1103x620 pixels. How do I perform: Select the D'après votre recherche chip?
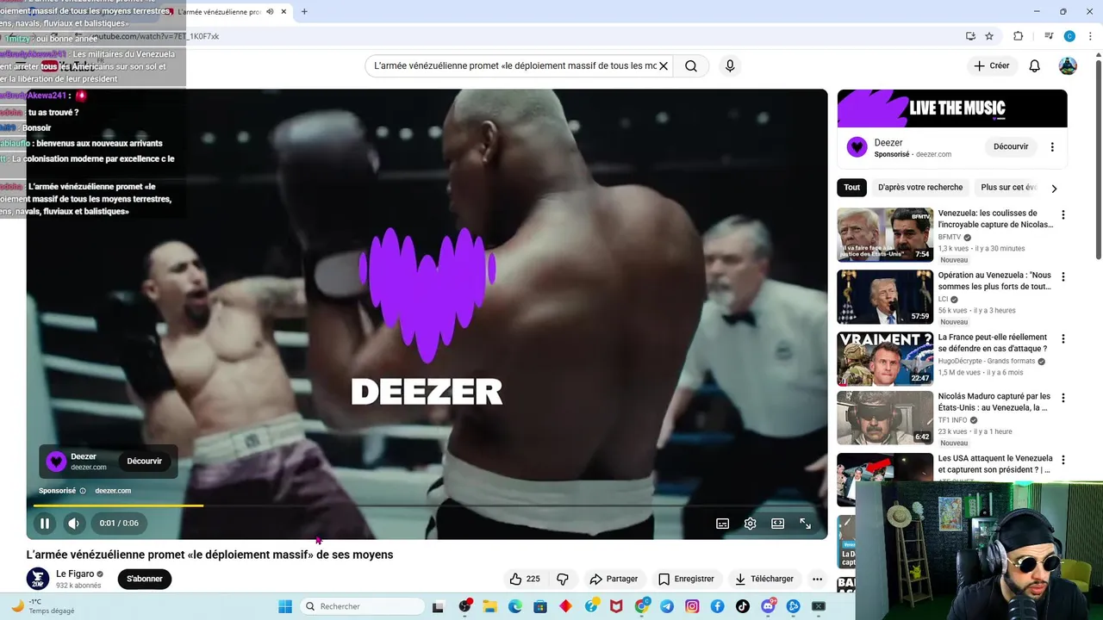920,187
